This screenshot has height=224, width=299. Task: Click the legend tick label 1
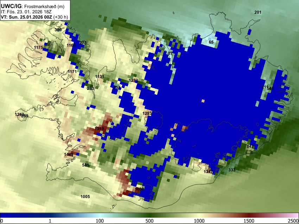(x=50, y=221)
